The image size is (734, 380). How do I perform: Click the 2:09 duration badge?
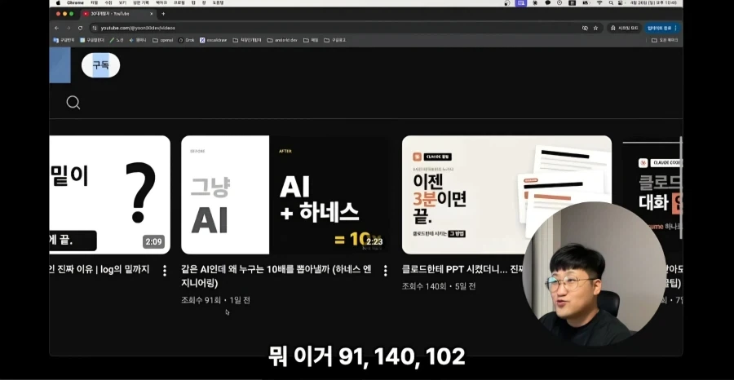click(153, 242)
